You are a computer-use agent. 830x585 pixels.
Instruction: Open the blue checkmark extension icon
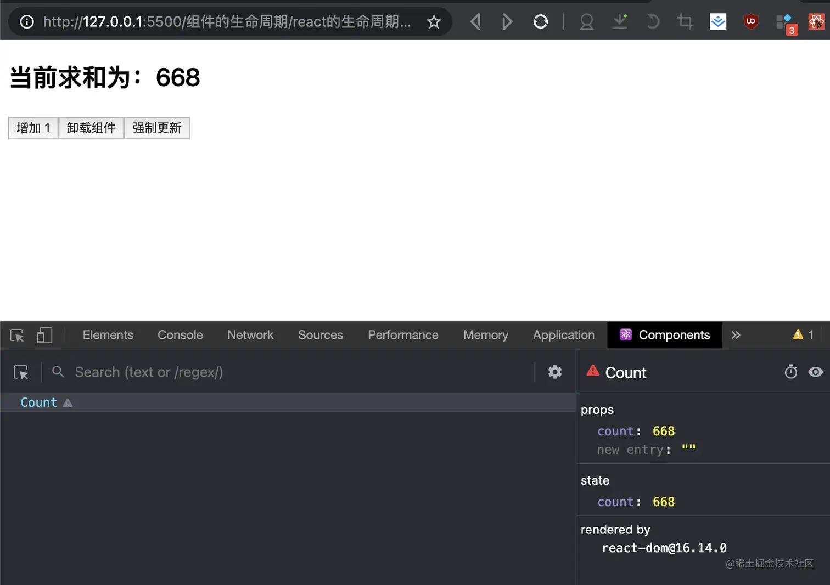click(718, 21)
